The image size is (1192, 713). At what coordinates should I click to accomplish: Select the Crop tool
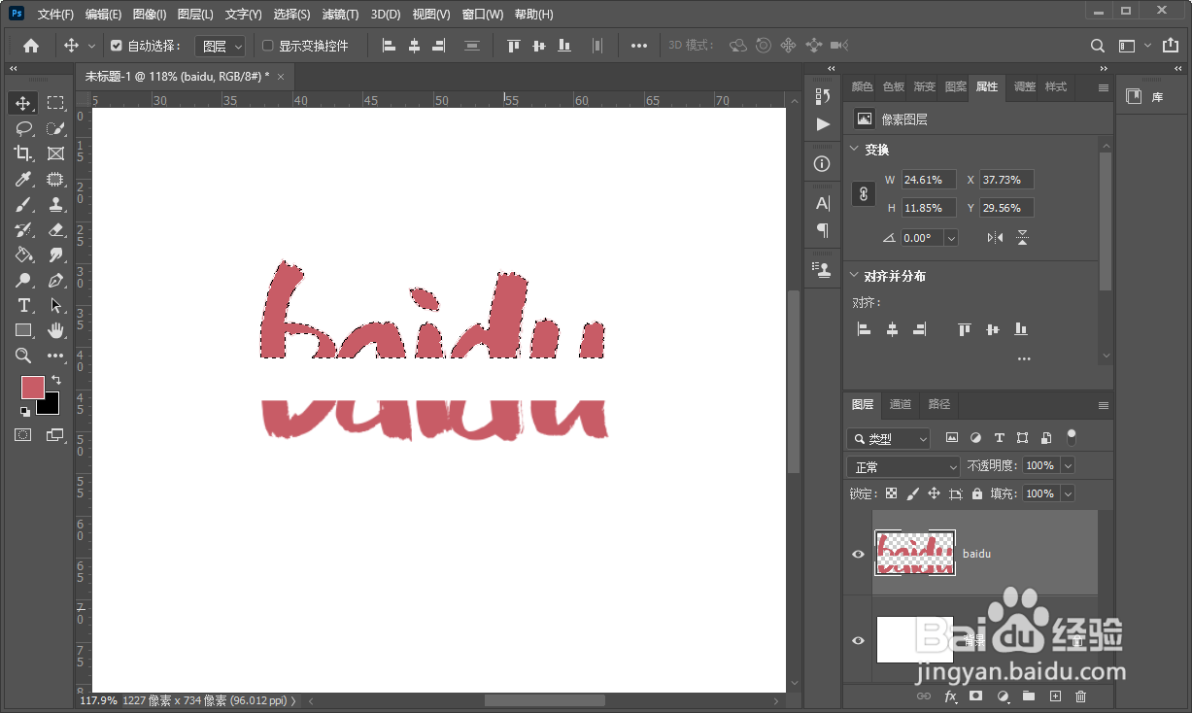[x=23, y=153]
